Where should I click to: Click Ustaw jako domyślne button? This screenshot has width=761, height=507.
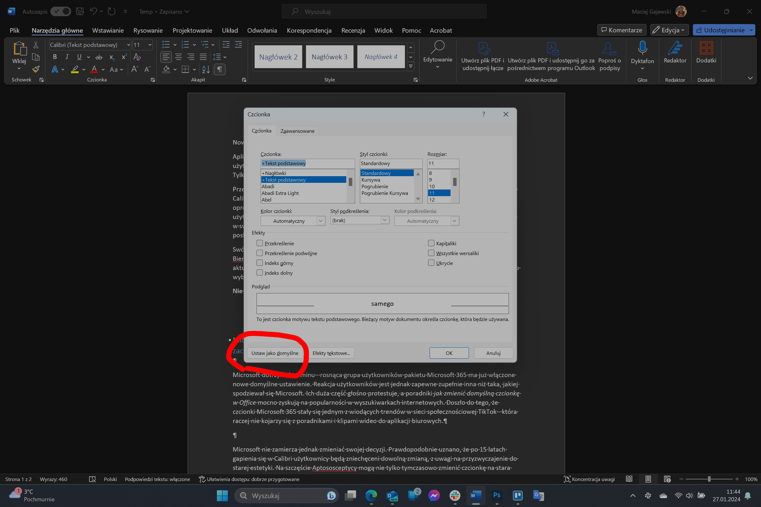tap(275, 353)
